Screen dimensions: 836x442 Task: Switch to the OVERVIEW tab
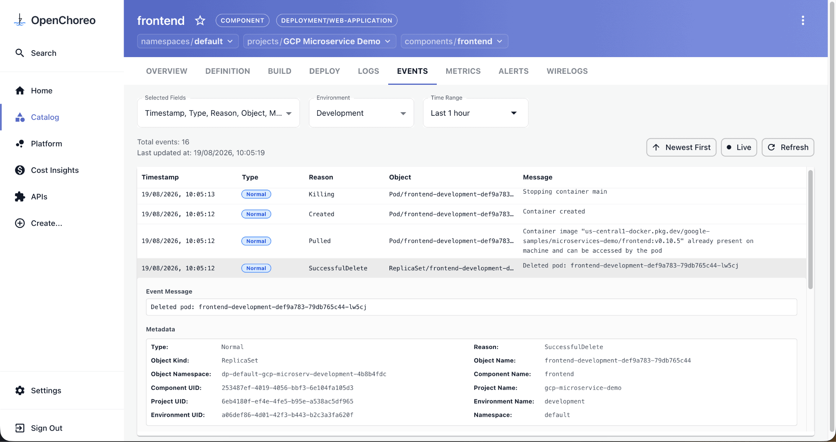coord(167,71)
